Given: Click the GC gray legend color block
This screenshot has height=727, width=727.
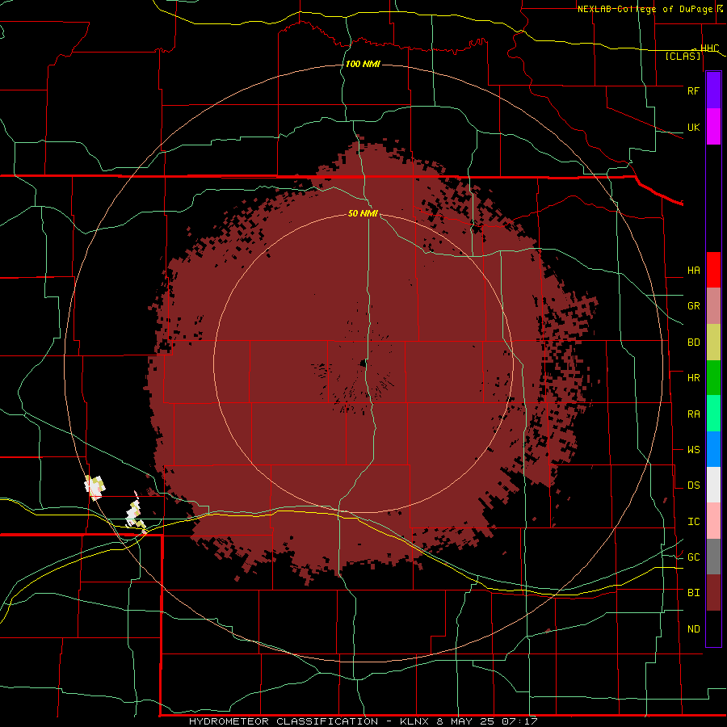Looking at the screenshot, I should (713, 557).
